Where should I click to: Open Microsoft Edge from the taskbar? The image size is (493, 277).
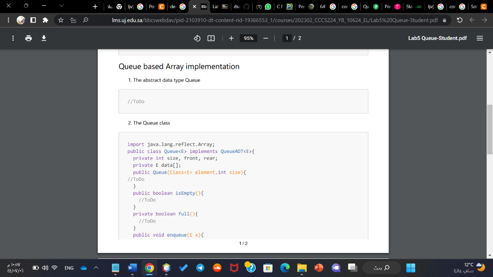(x=285, y=268)
